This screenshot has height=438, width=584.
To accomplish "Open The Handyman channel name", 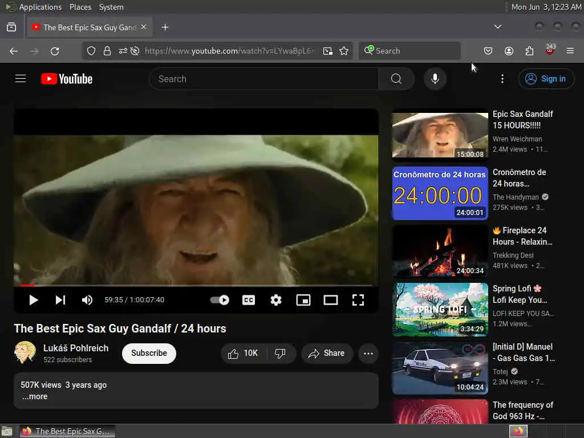I will click(516, 197).
